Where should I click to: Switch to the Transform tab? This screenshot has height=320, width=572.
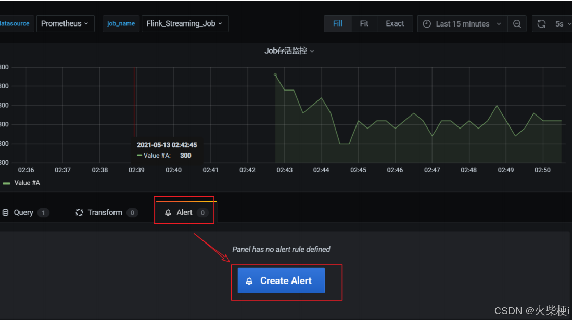pos(106,212)
